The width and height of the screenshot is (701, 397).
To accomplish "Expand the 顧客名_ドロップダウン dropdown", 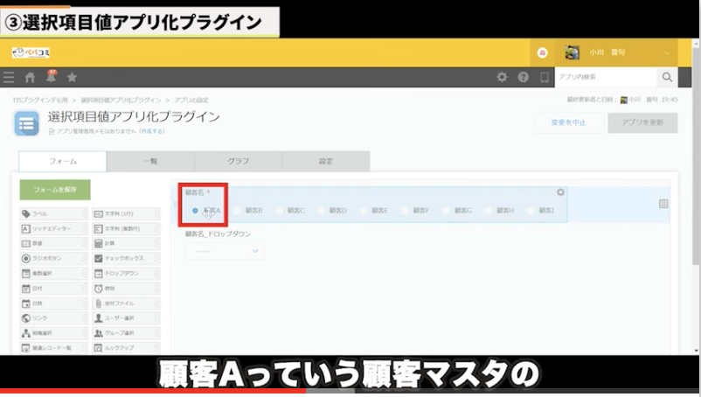I will pyautogui.click(x=224, y=251).
